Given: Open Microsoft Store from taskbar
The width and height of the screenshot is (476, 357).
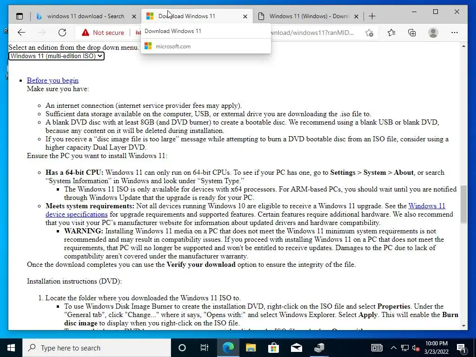Looking at the screenshot, I should pyautogui.click(x=273, y=348).
